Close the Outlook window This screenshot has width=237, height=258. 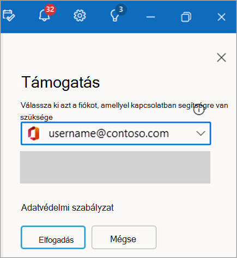pyautogui.click(x=221, y=17)
